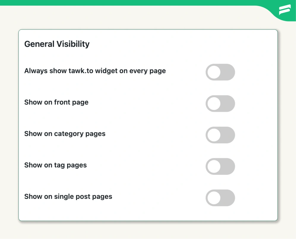Click the white knob of the front page toggle
This screenshot has height=239, width=296.
point(214,104)
